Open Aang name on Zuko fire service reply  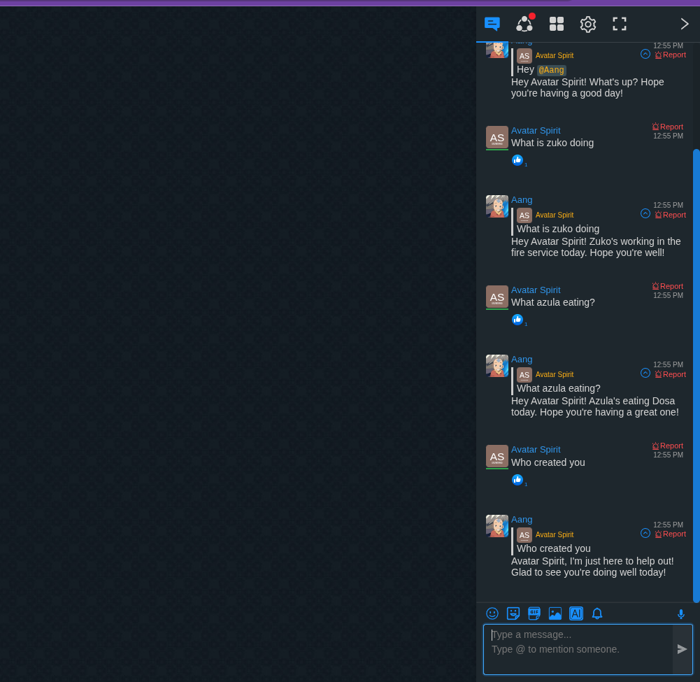click(x=522, y=200)
